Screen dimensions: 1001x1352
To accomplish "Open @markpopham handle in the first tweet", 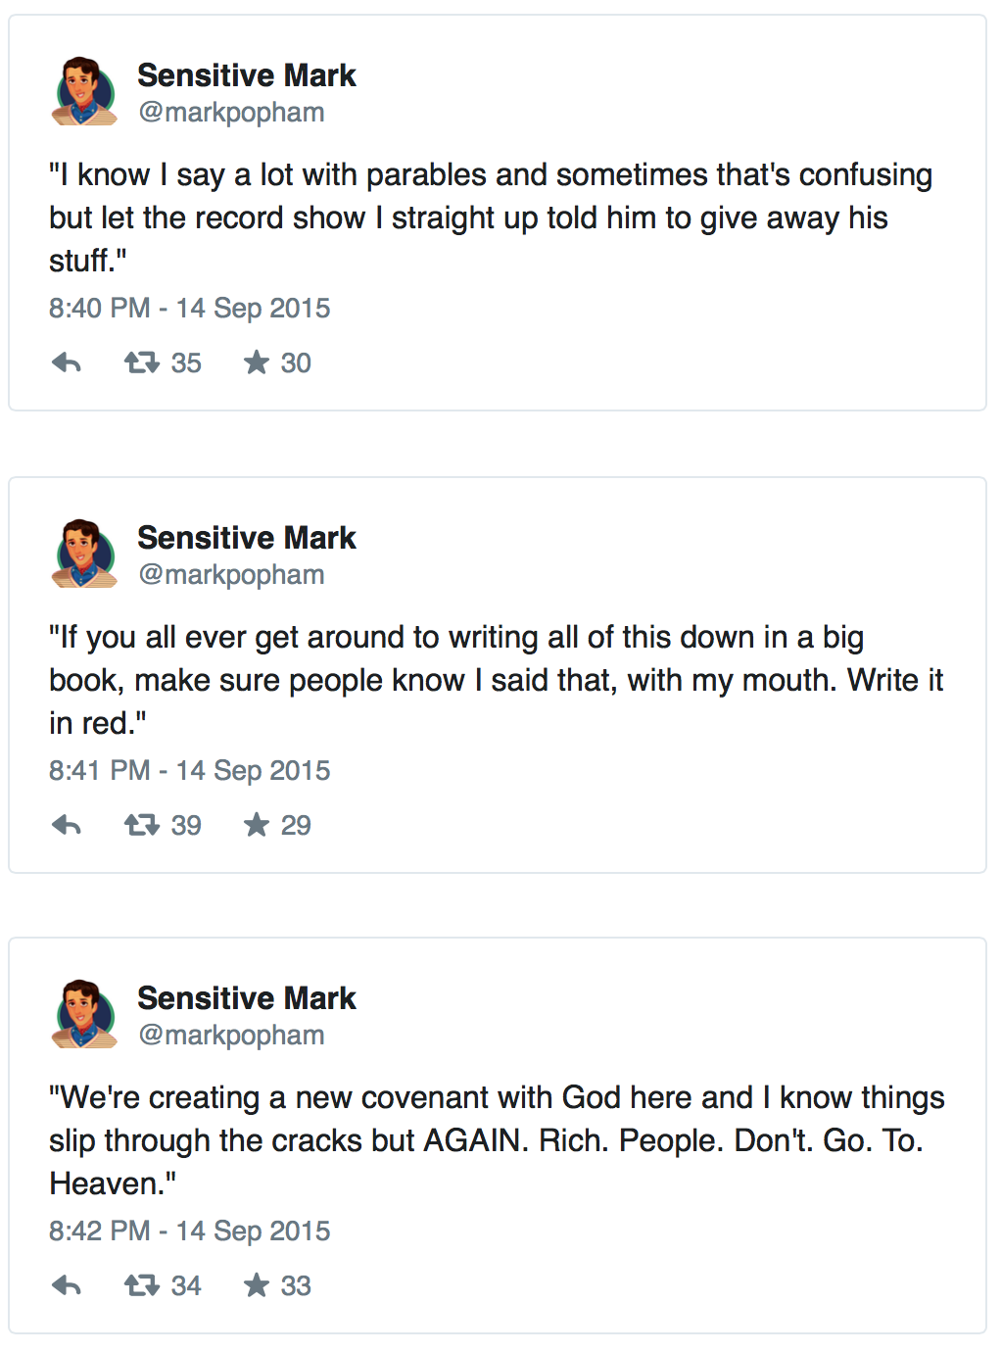I will [231, 113].
